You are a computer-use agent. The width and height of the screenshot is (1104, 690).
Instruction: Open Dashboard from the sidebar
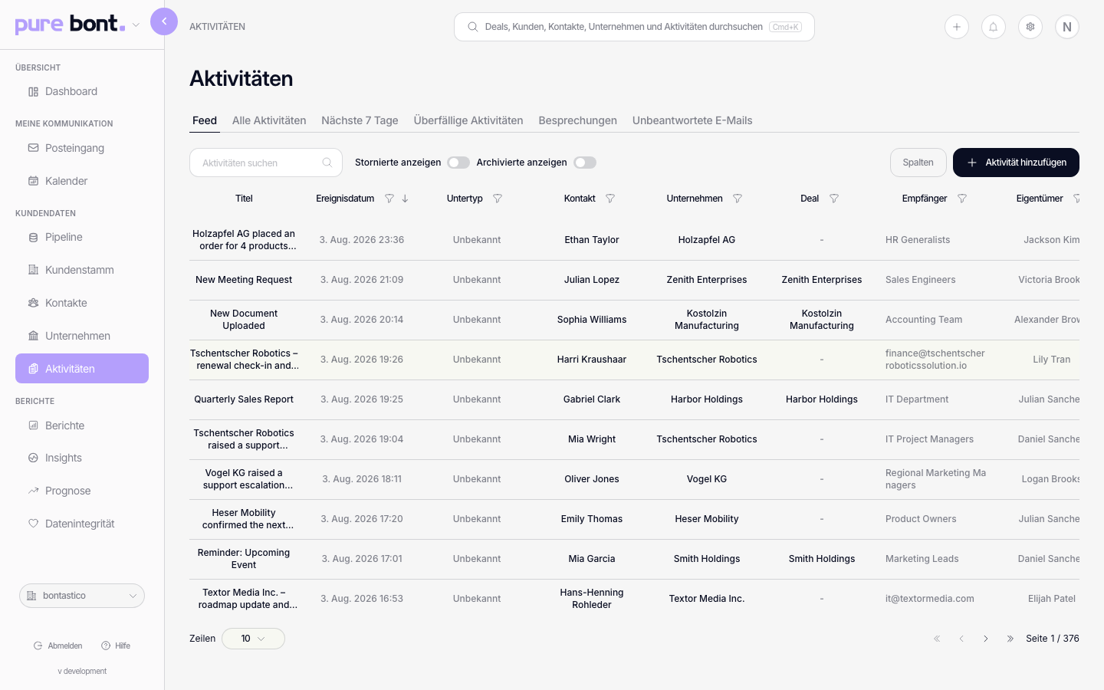pyautogui.click(x=82, y=91)
